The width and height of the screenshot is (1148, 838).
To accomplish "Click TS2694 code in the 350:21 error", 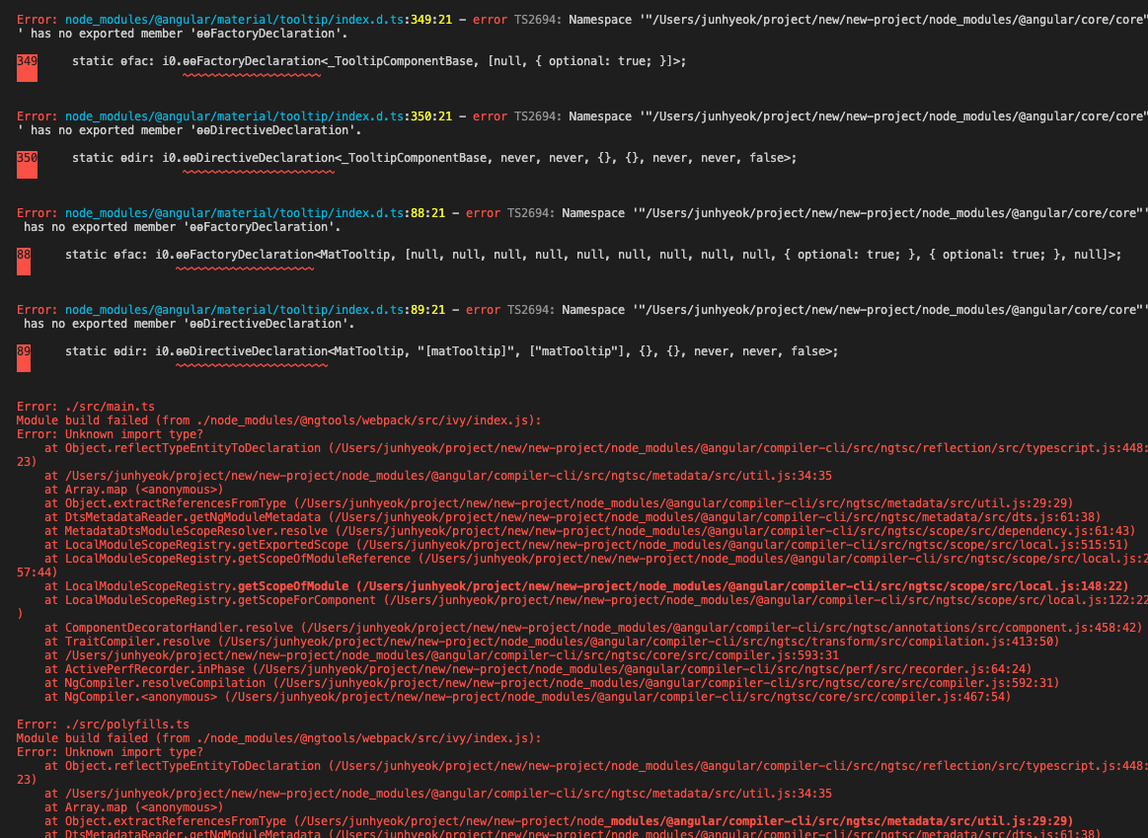I will pos(537,116).
